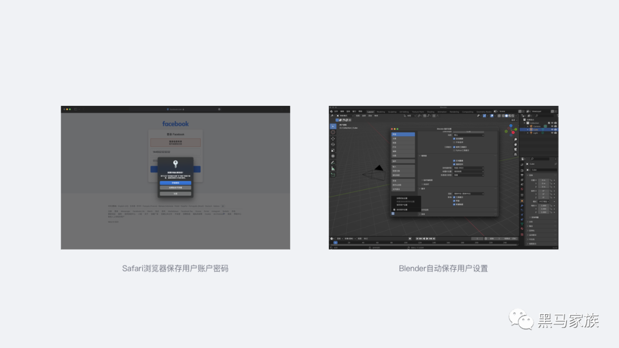Collapse the Editors section in Preferences
This screenshot has width=619, height=348.
point(420,156)
